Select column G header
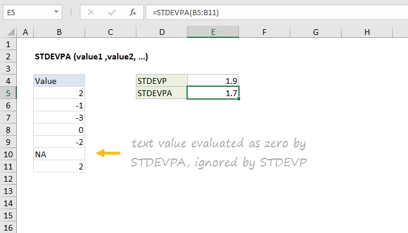The height and width of the screenshot is (233, 408). tap(315, 32)
